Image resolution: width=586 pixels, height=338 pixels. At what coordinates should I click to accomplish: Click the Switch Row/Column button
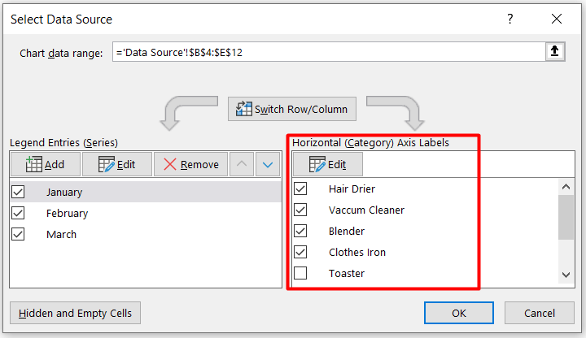292,109
